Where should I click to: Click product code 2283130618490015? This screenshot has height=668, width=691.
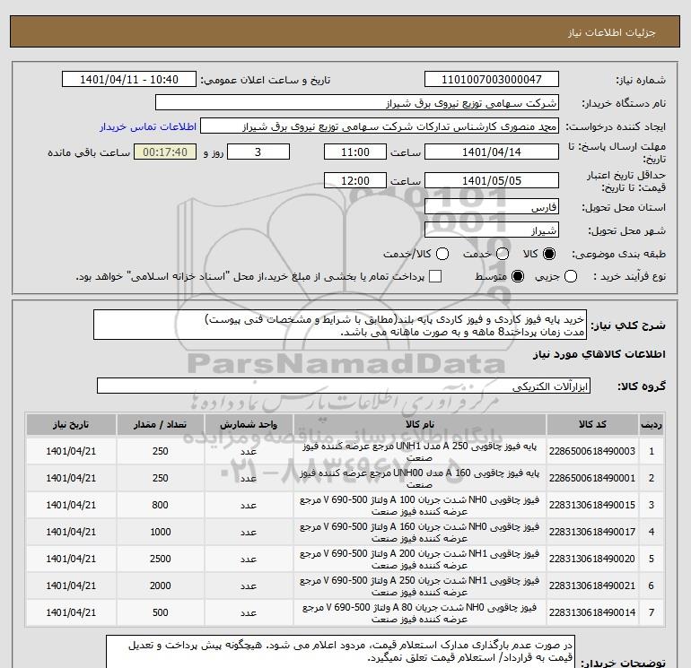click(x=592, y=505)
